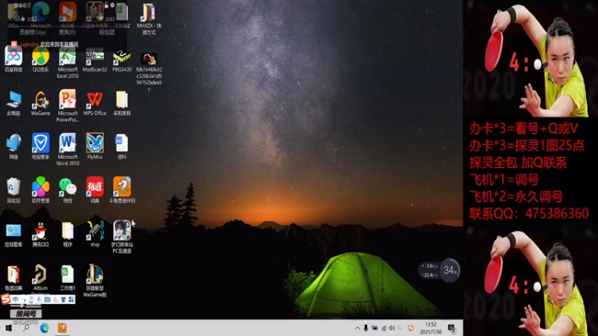Select the 此电脑 desktop icon
The image size is (598, 336).
[13, 103]
